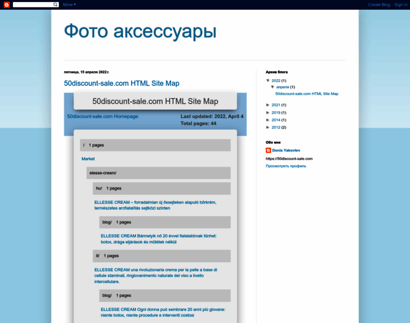The width and height of the screenshot is (410, 323).
Task: Open ELLESSE CREAM una rivoluzionaria crema link
Action: point(156,276)
